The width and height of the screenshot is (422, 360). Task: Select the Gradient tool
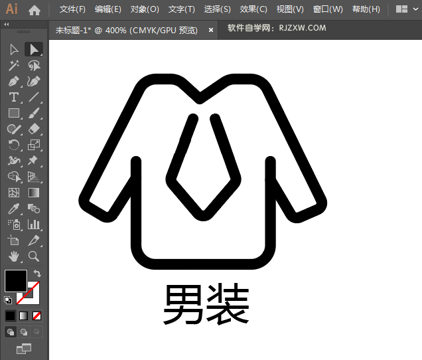[34, 193]
